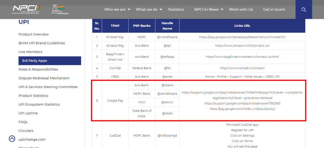Click the Sr. No. column header
Image resolution: width=324 pixels, height=148 pixels.
click(x=97, y=26)
